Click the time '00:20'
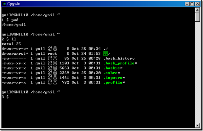The image size is (203, 131). (x=95, y=73)
